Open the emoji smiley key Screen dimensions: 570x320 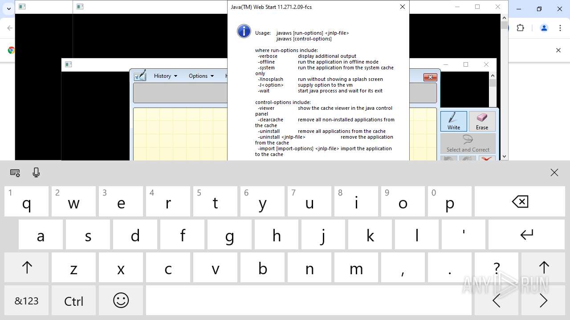121,301
